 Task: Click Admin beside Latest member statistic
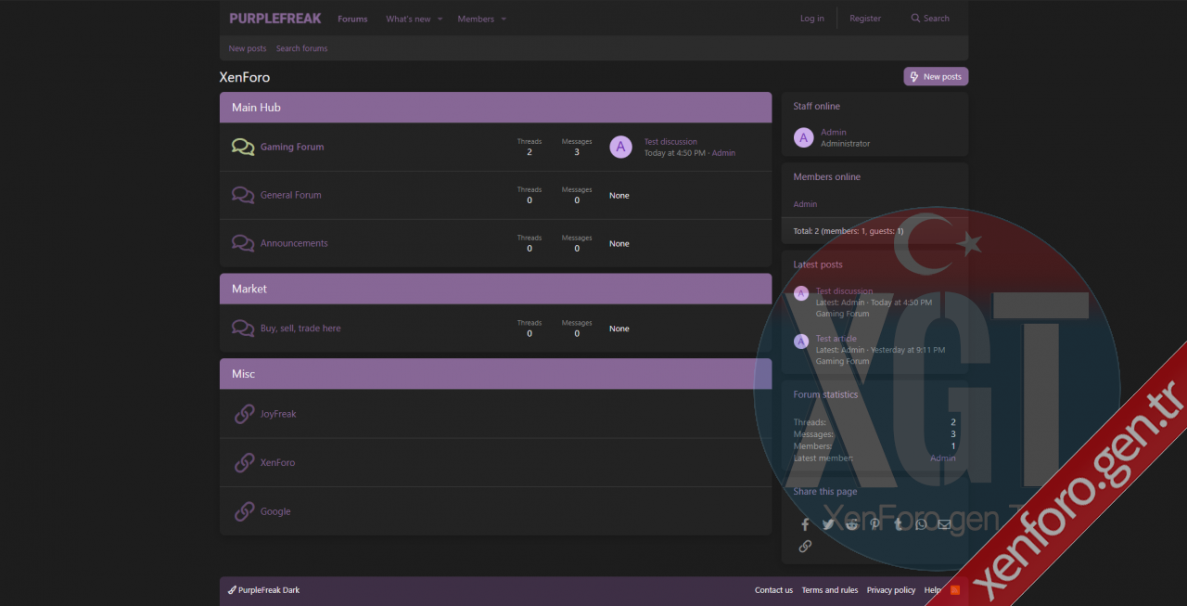pyautogui.click(x=943, y=458)
